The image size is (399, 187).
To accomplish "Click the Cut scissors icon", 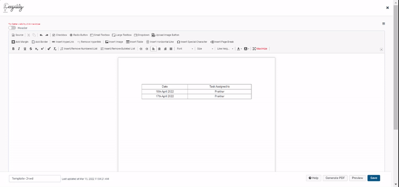I will (28, 35).
